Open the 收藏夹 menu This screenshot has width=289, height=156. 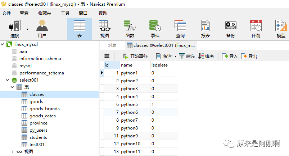(x=45, y=13)
